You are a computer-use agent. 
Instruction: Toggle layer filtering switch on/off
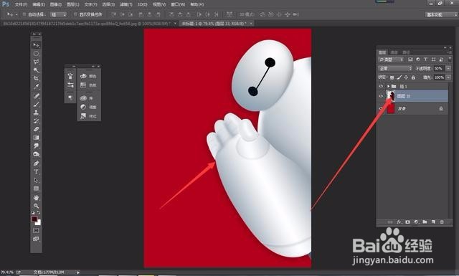tap(450, 60)
